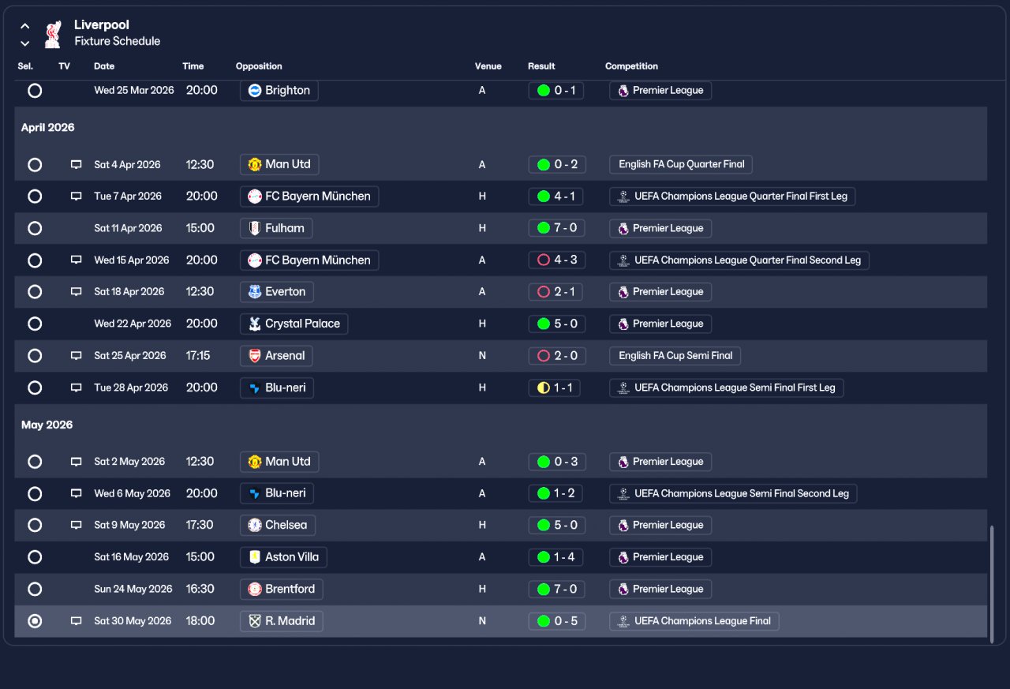Open Premier League tag on Brentford row
The image size is (1010, 689).
[x=660, y=589]
